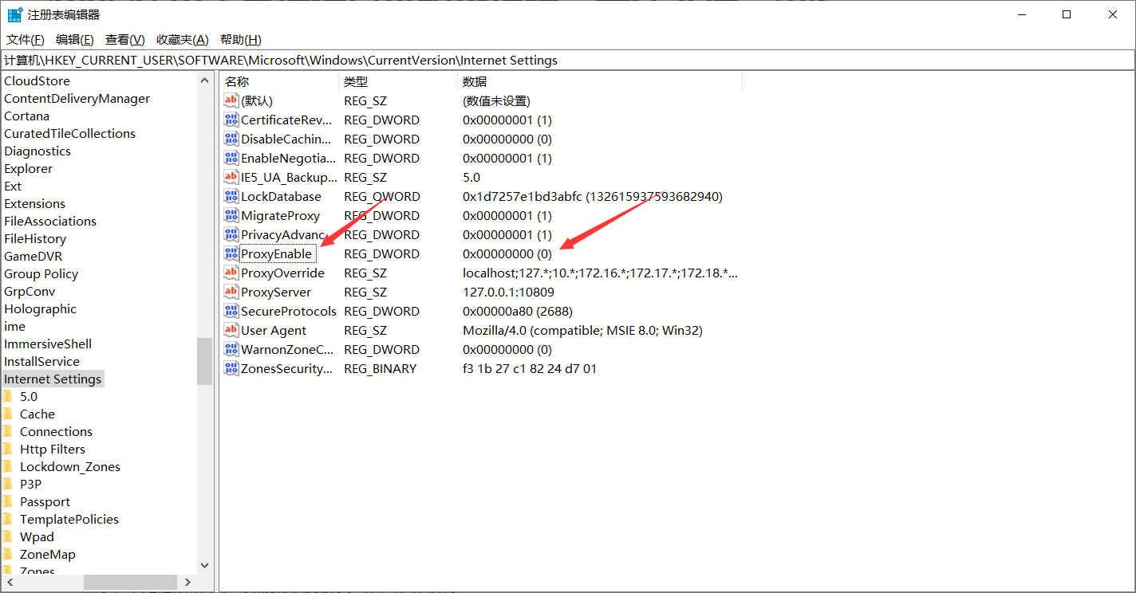Click the LockDatabase QWORD icon
Image resolution: width=1136 pixels, height=593 pixels.
pos(231,196)
